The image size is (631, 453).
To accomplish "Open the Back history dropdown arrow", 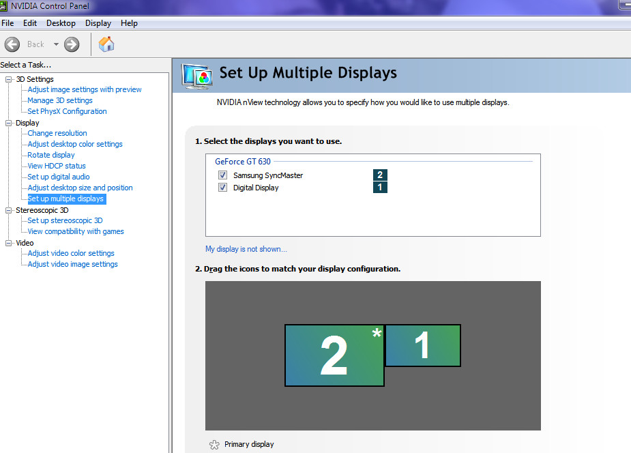I will [56, 44].
